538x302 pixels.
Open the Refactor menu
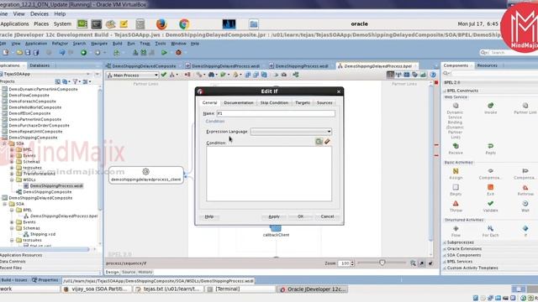pyautogui.click(x=60, y=44)
